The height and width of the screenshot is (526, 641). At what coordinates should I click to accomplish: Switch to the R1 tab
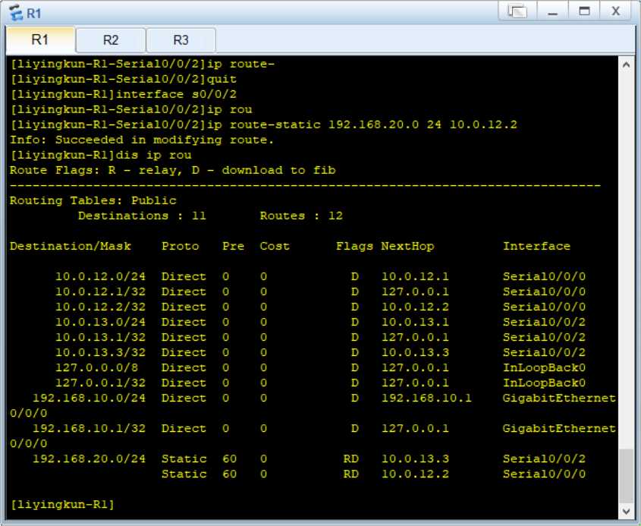click(40, 40)
